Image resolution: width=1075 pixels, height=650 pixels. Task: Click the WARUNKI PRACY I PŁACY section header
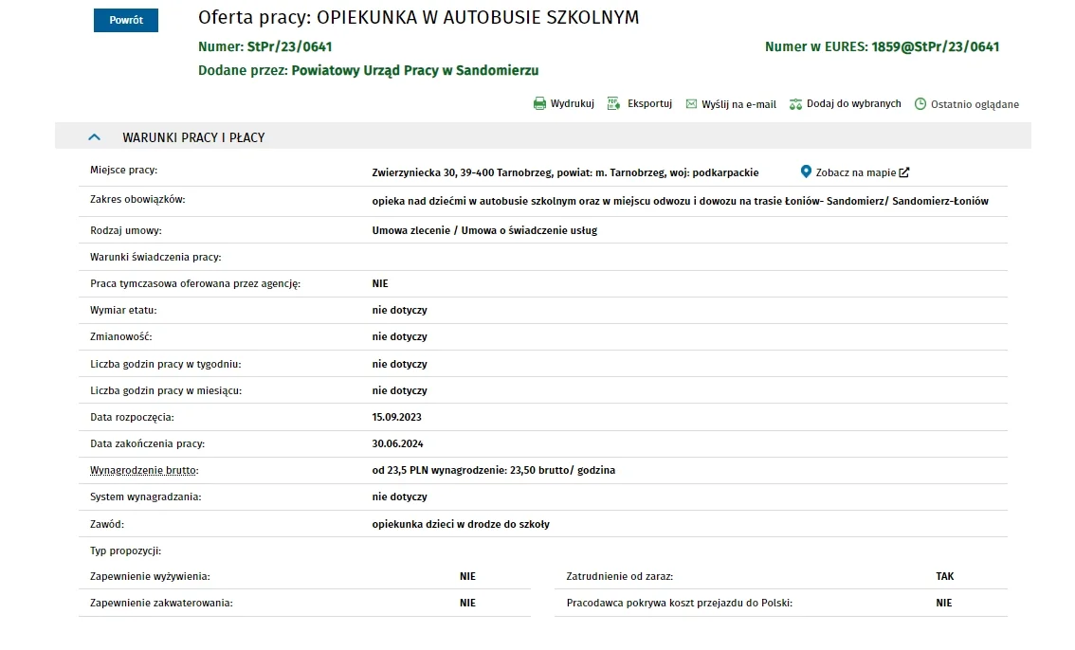(543, 137)
